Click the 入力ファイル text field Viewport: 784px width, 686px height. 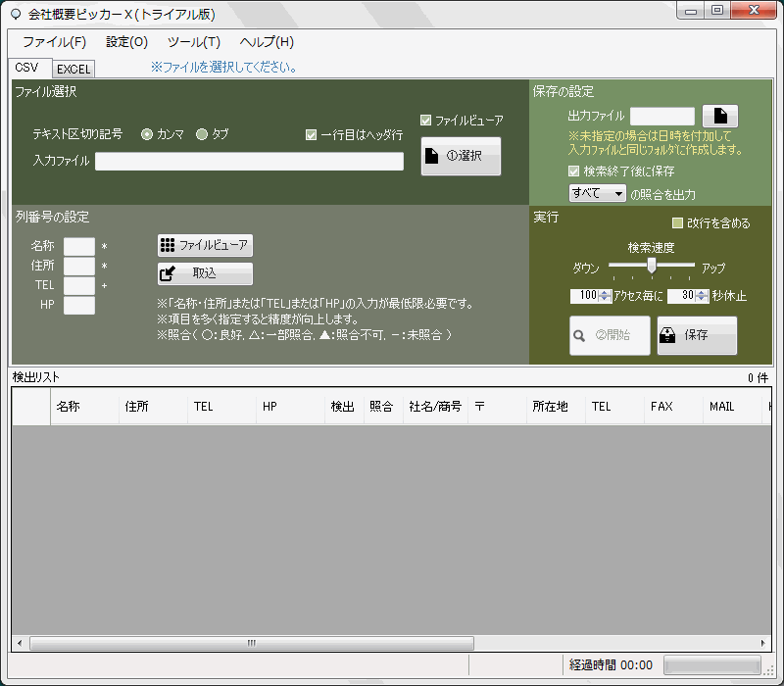[249, 162]
